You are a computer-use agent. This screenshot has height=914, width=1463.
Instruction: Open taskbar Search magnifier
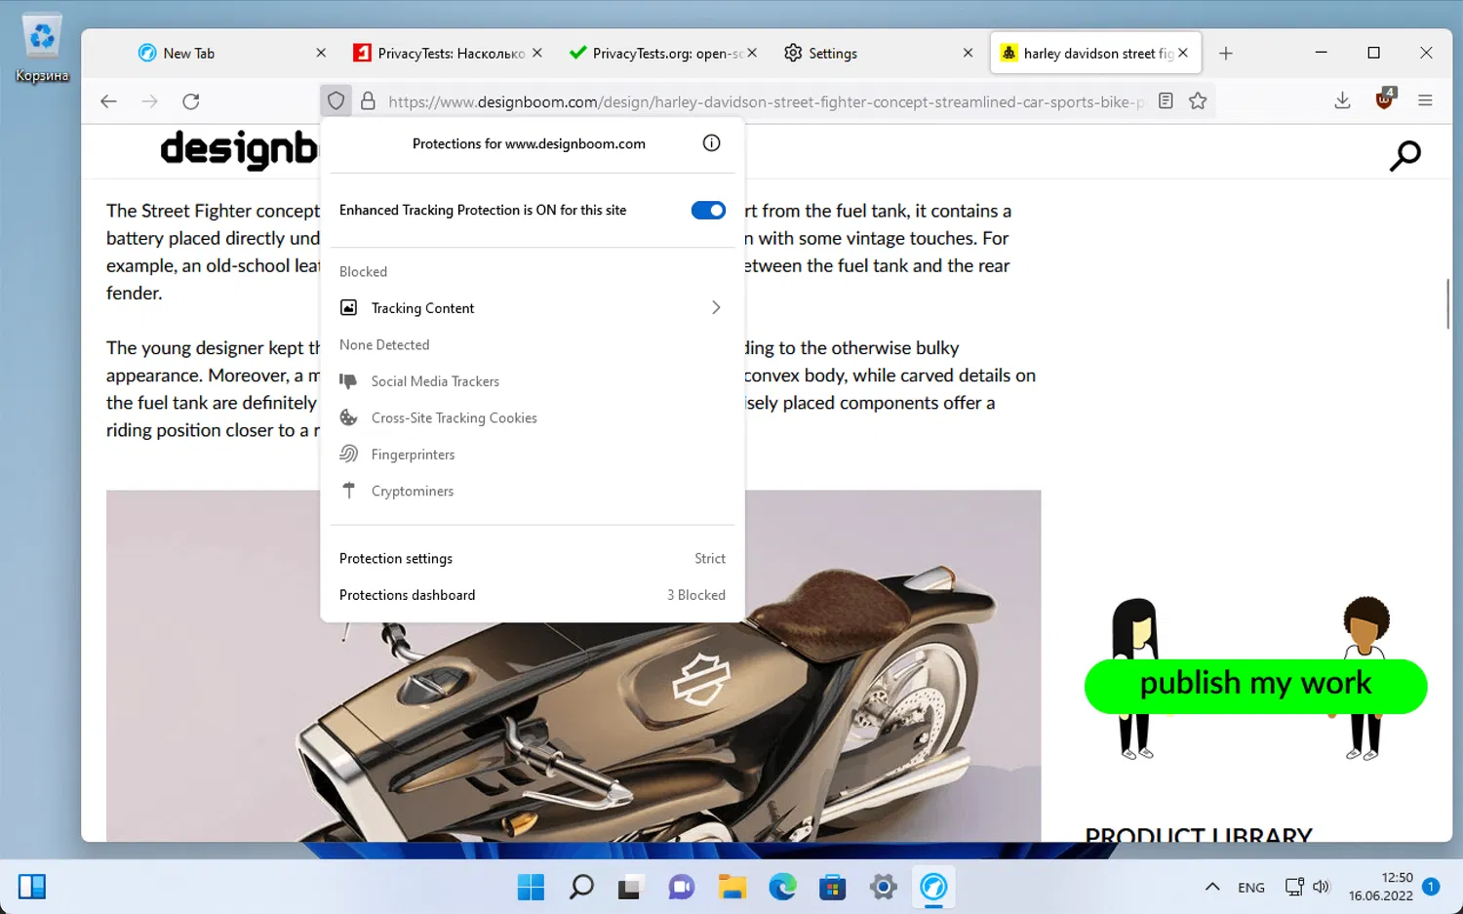[581, 887]
